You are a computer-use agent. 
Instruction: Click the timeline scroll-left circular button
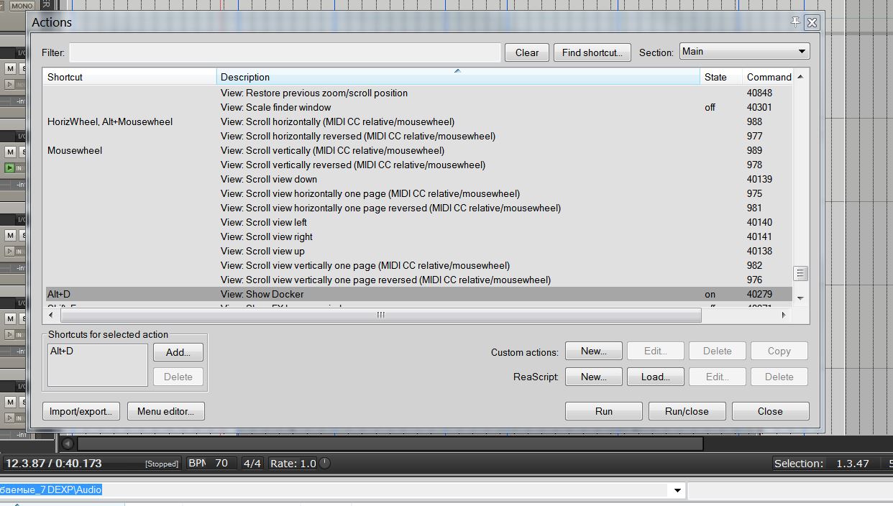[x=67, y=443]
